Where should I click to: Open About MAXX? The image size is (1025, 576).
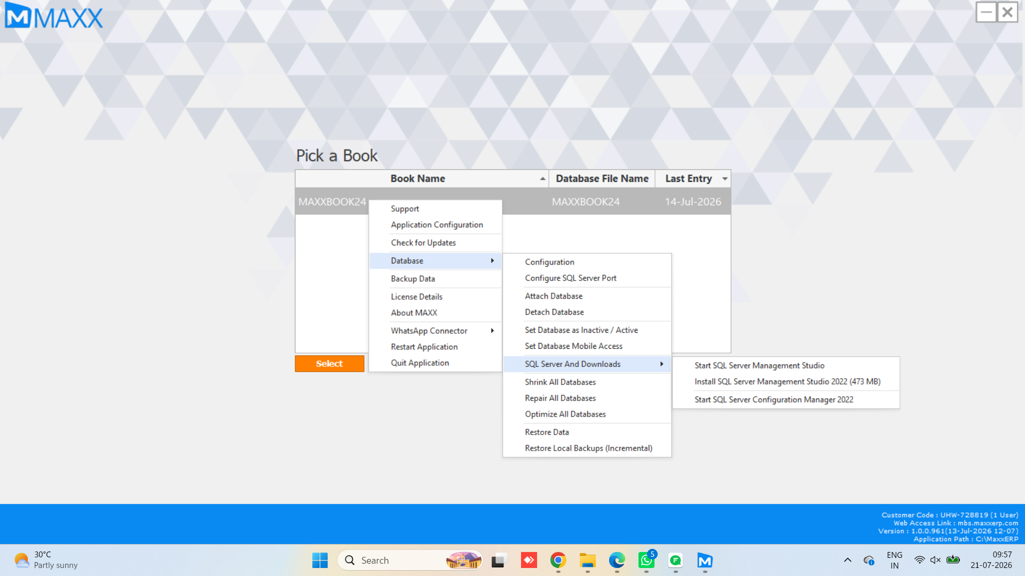(435, 313)
